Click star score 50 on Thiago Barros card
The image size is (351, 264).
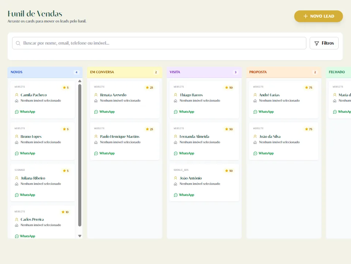click(229, 87)
